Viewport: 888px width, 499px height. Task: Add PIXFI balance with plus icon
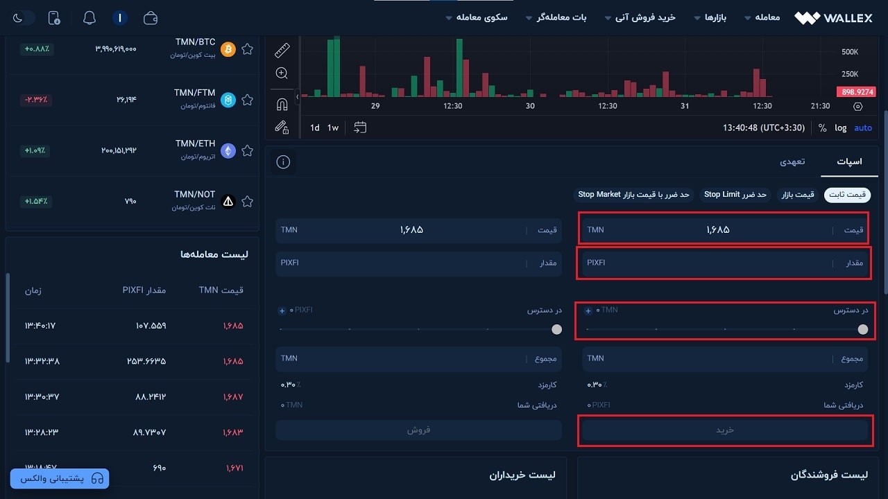[282, 310]
